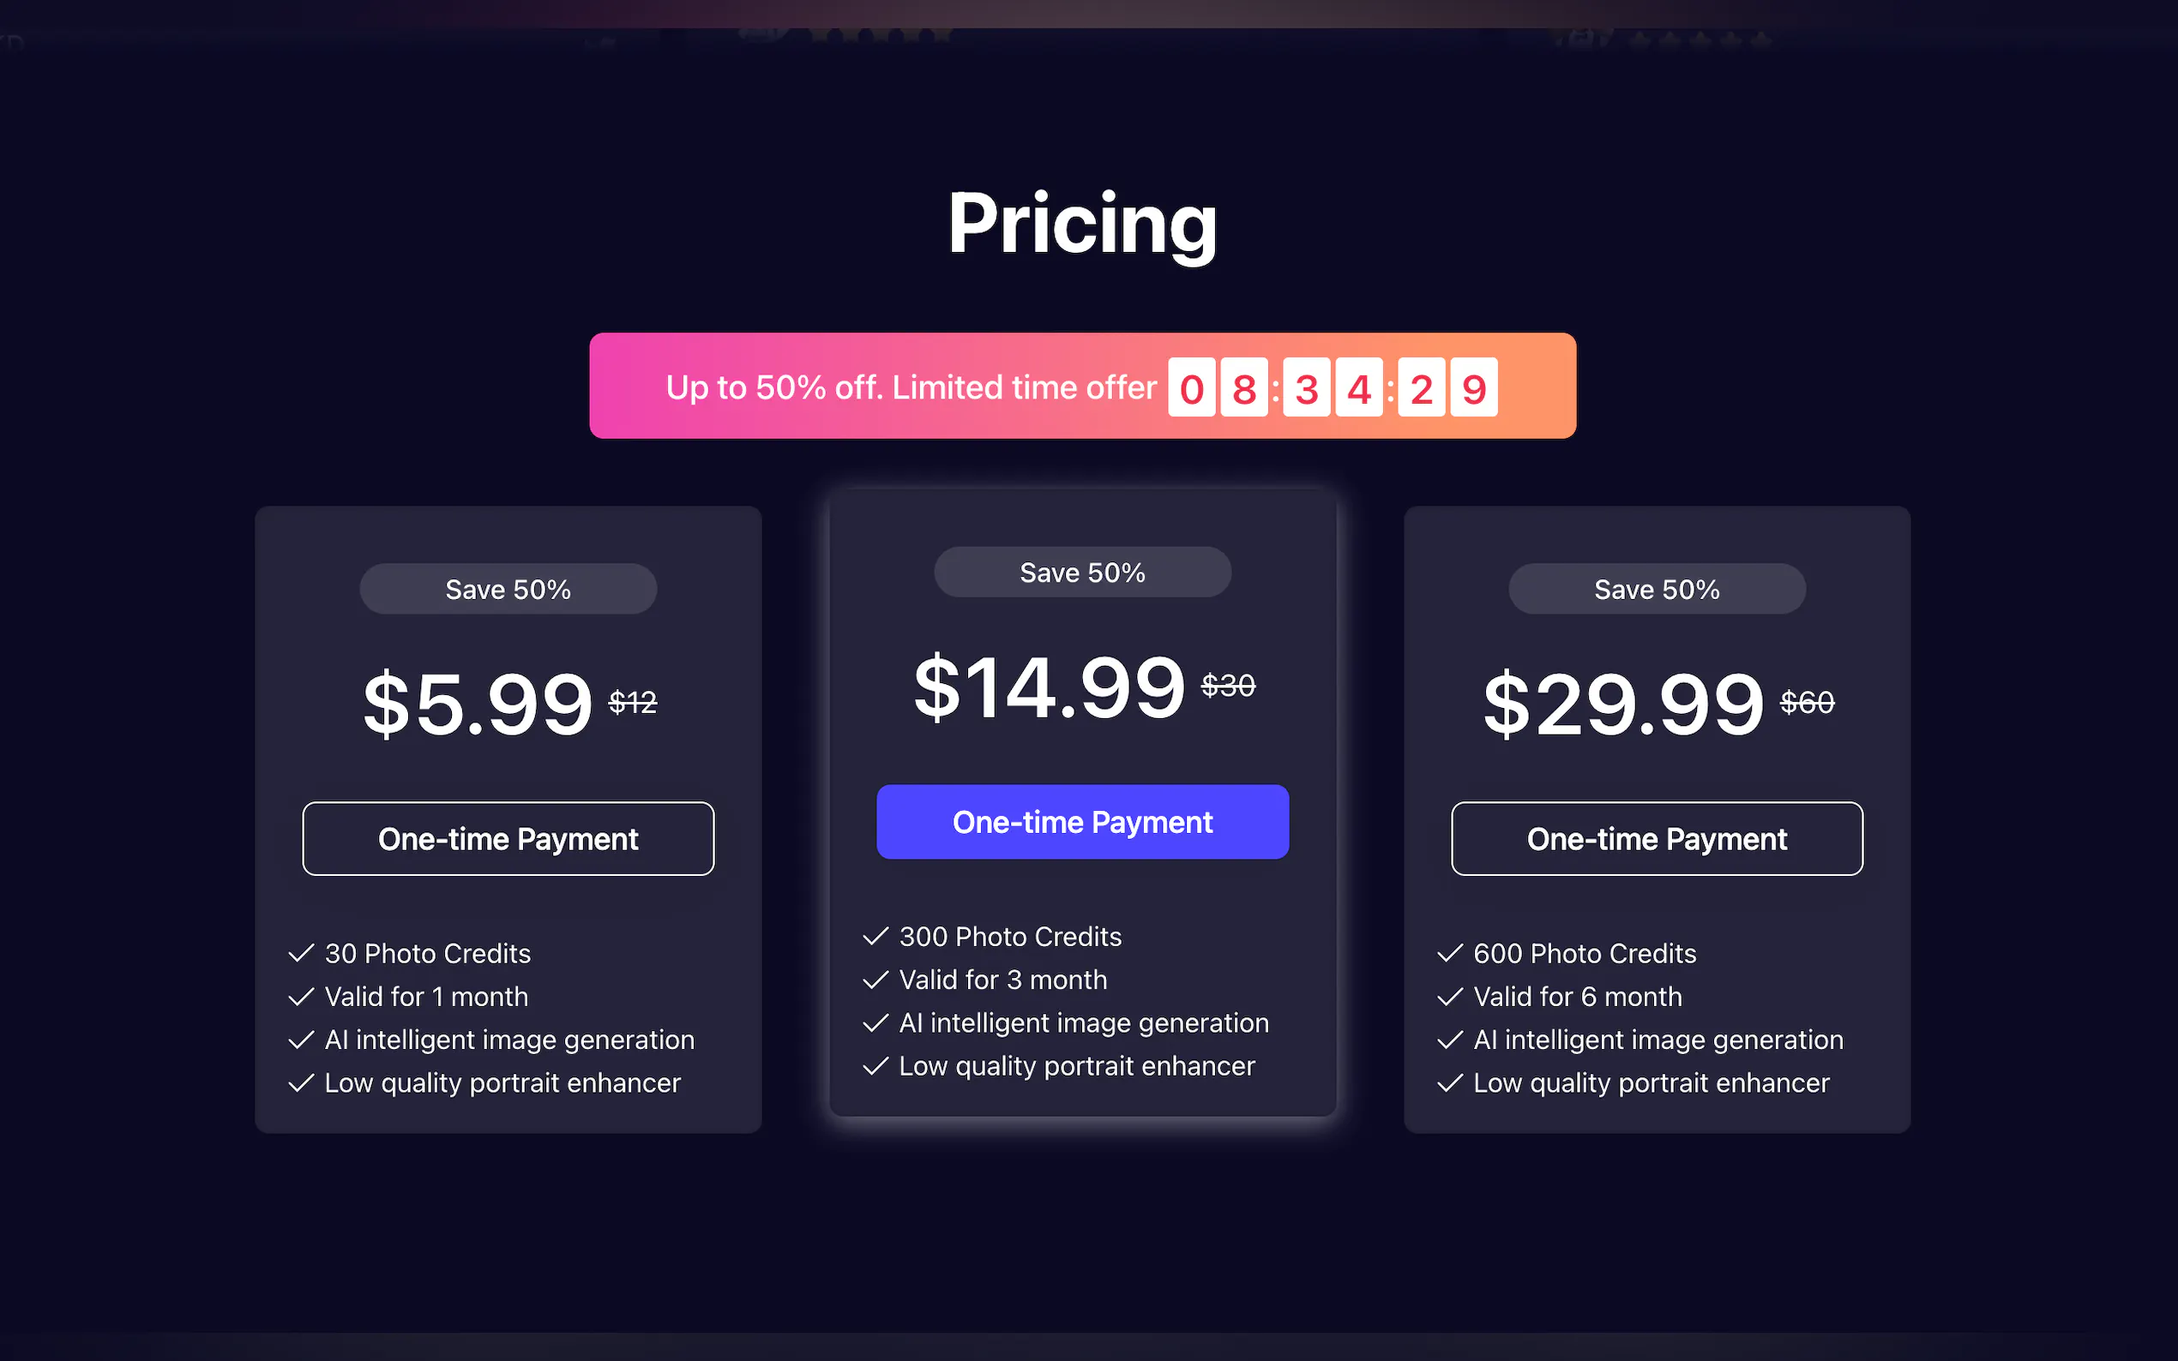Select the blue One-time Payment button for $14.99
2178x1361 pixels.
click(x=1082, y=822)
